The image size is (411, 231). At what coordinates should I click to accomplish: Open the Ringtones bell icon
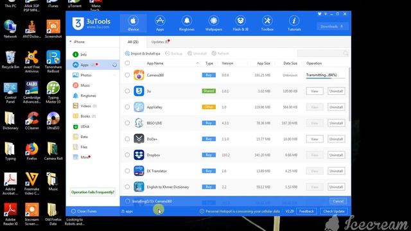click(187, 21)
